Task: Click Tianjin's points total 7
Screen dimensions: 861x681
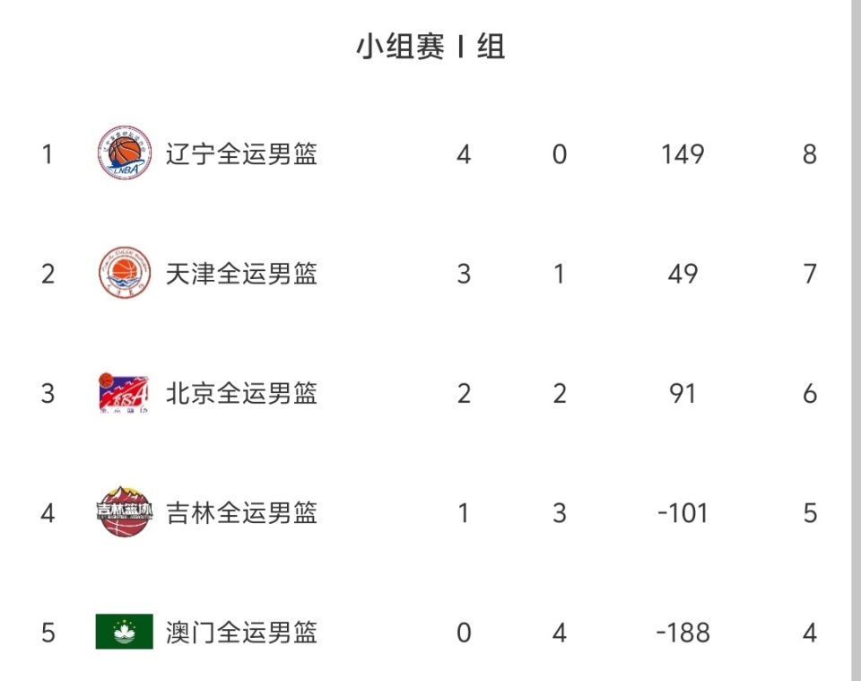Action: click(x=810, y=274)
